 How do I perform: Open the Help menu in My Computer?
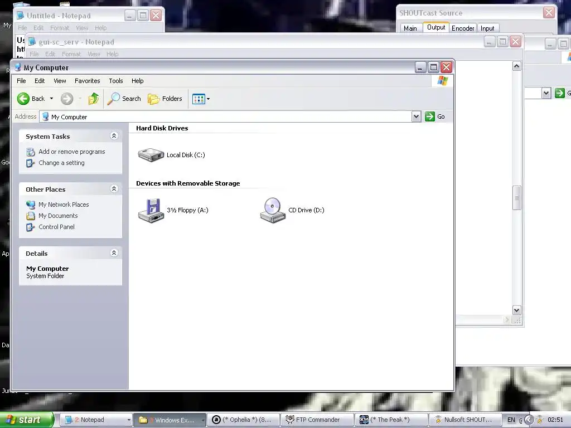[137, 81]
